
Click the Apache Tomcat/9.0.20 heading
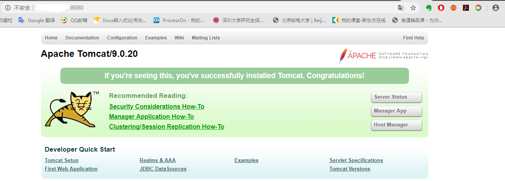coord(89,54)
